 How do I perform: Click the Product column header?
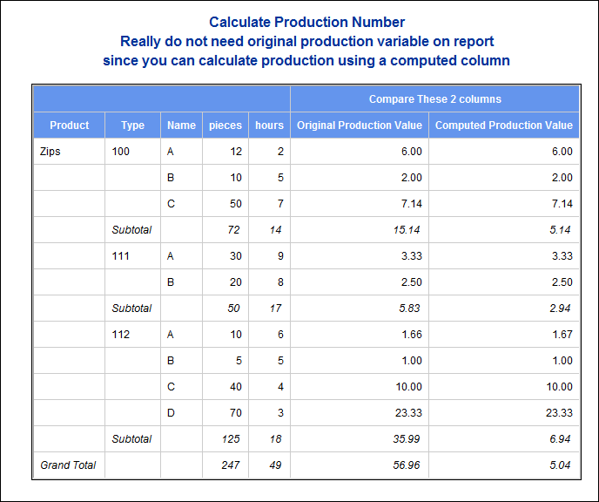coord(69,125)
